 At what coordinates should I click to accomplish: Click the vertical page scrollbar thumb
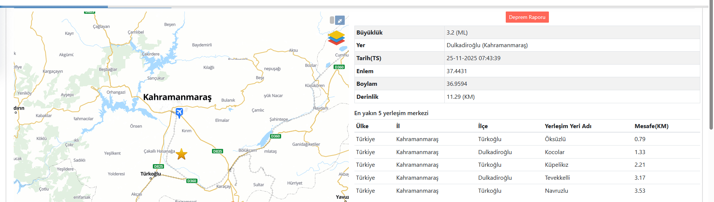pyautogui.click(x=711, y=67)
